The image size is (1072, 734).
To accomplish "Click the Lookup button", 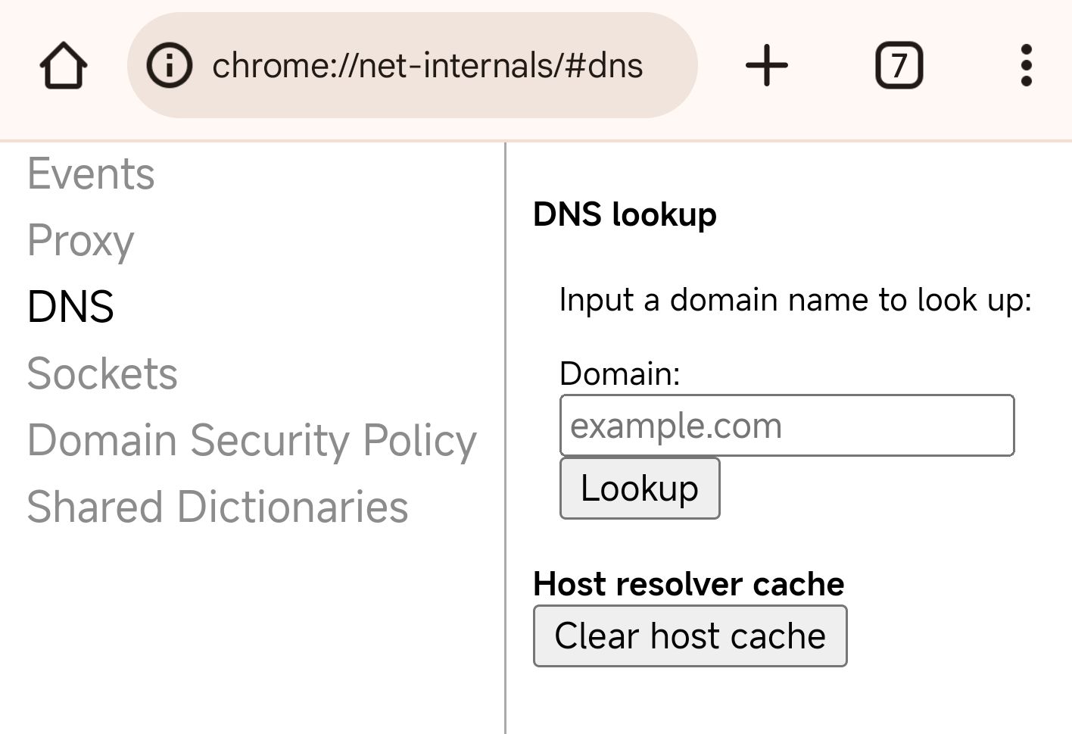I will point(639,488).
